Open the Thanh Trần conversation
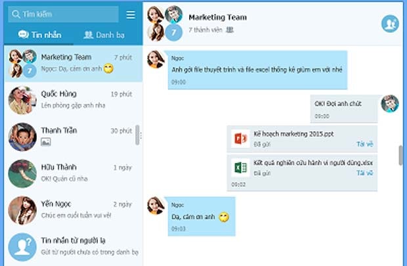 click(74, 137)
